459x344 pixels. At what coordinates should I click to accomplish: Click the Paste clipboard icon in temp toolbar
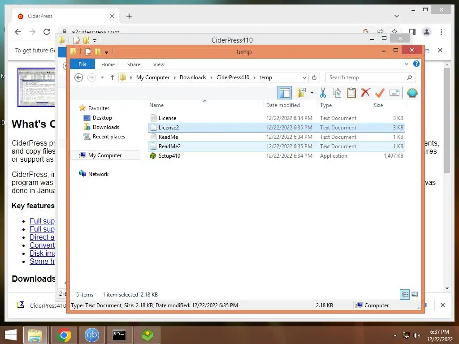click(x=351, y=93)
